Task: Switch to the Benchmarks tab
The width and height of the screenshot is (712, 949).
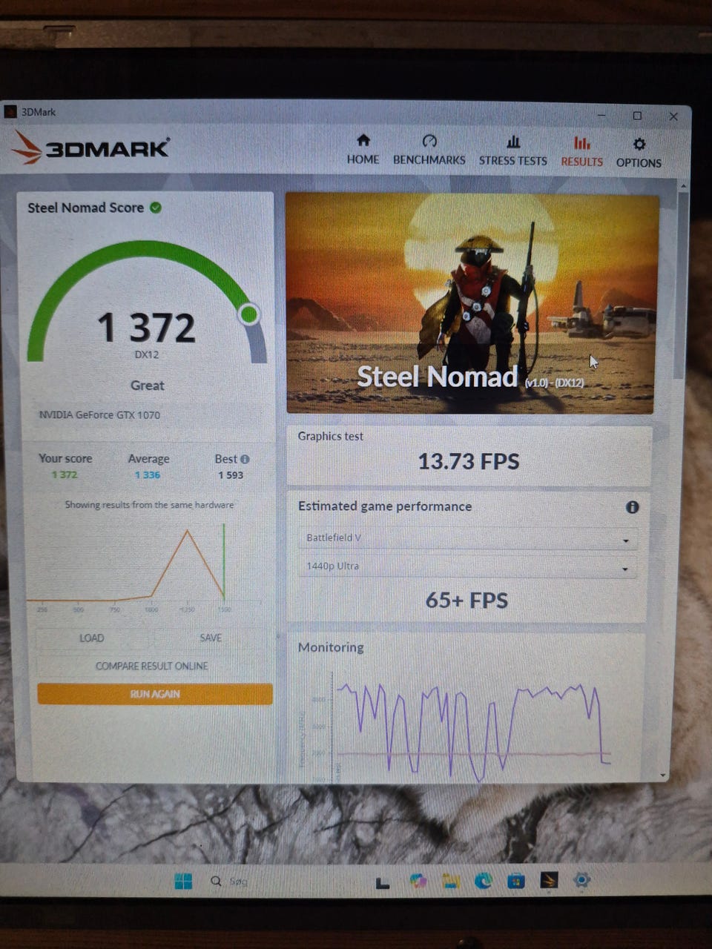Action: click(429, 151)
